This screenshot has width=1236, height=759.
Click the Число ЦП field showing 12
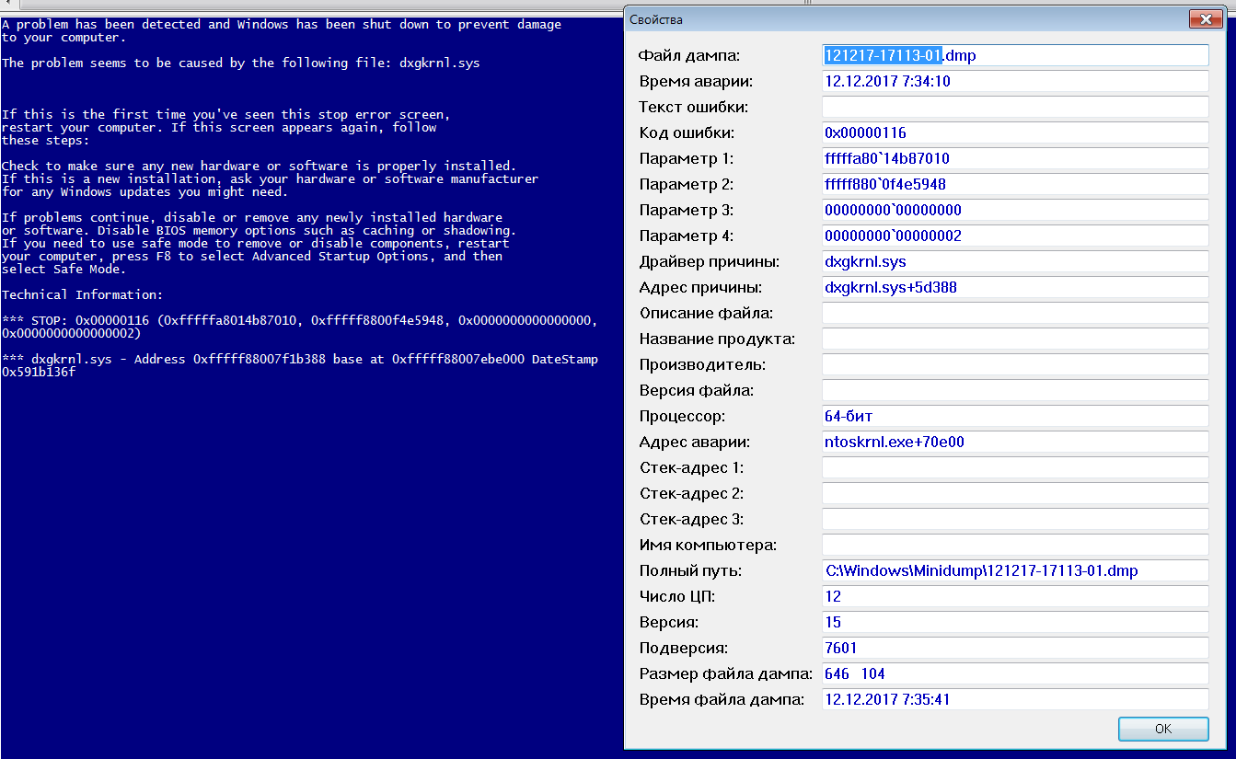(1015, 596)
